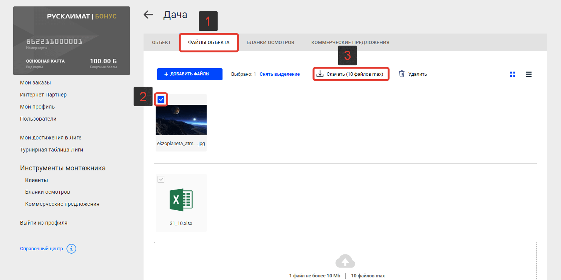561x280 pixels.
Task: Open Коммерческие предложения in the sidebar
Action: (62, 204)
